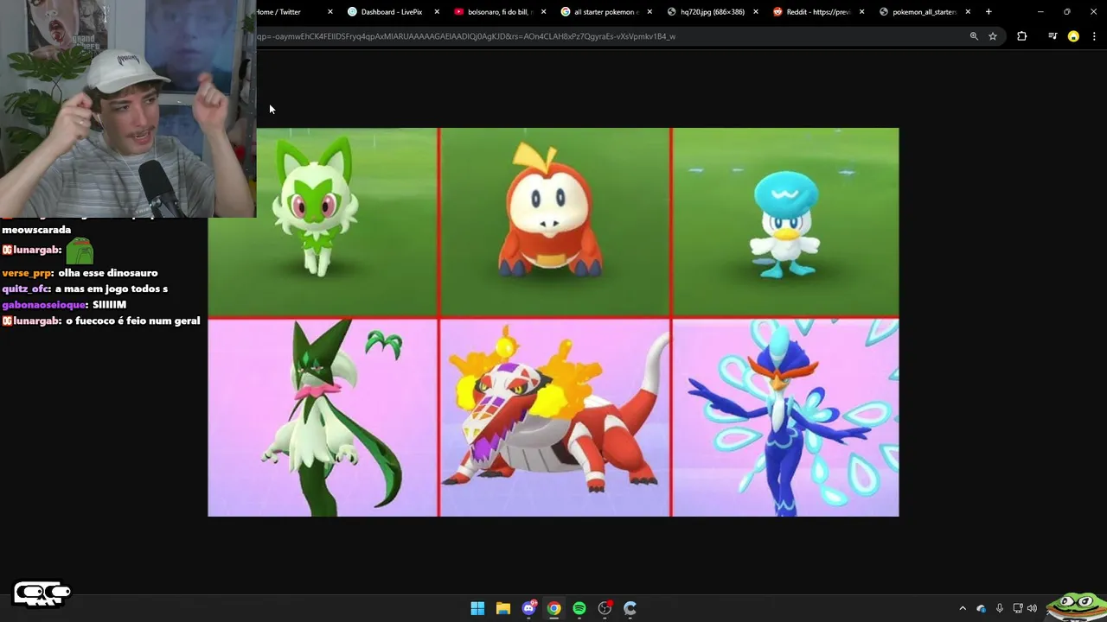Close the pokemon_all_starters tab
1107x622 pixels.
(x=968, y=12)
